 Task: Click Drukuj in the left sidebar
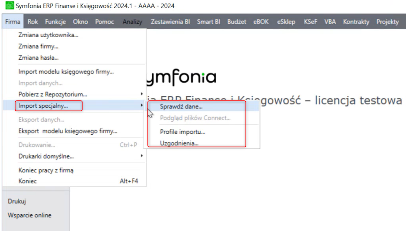(x=17, y=201)
